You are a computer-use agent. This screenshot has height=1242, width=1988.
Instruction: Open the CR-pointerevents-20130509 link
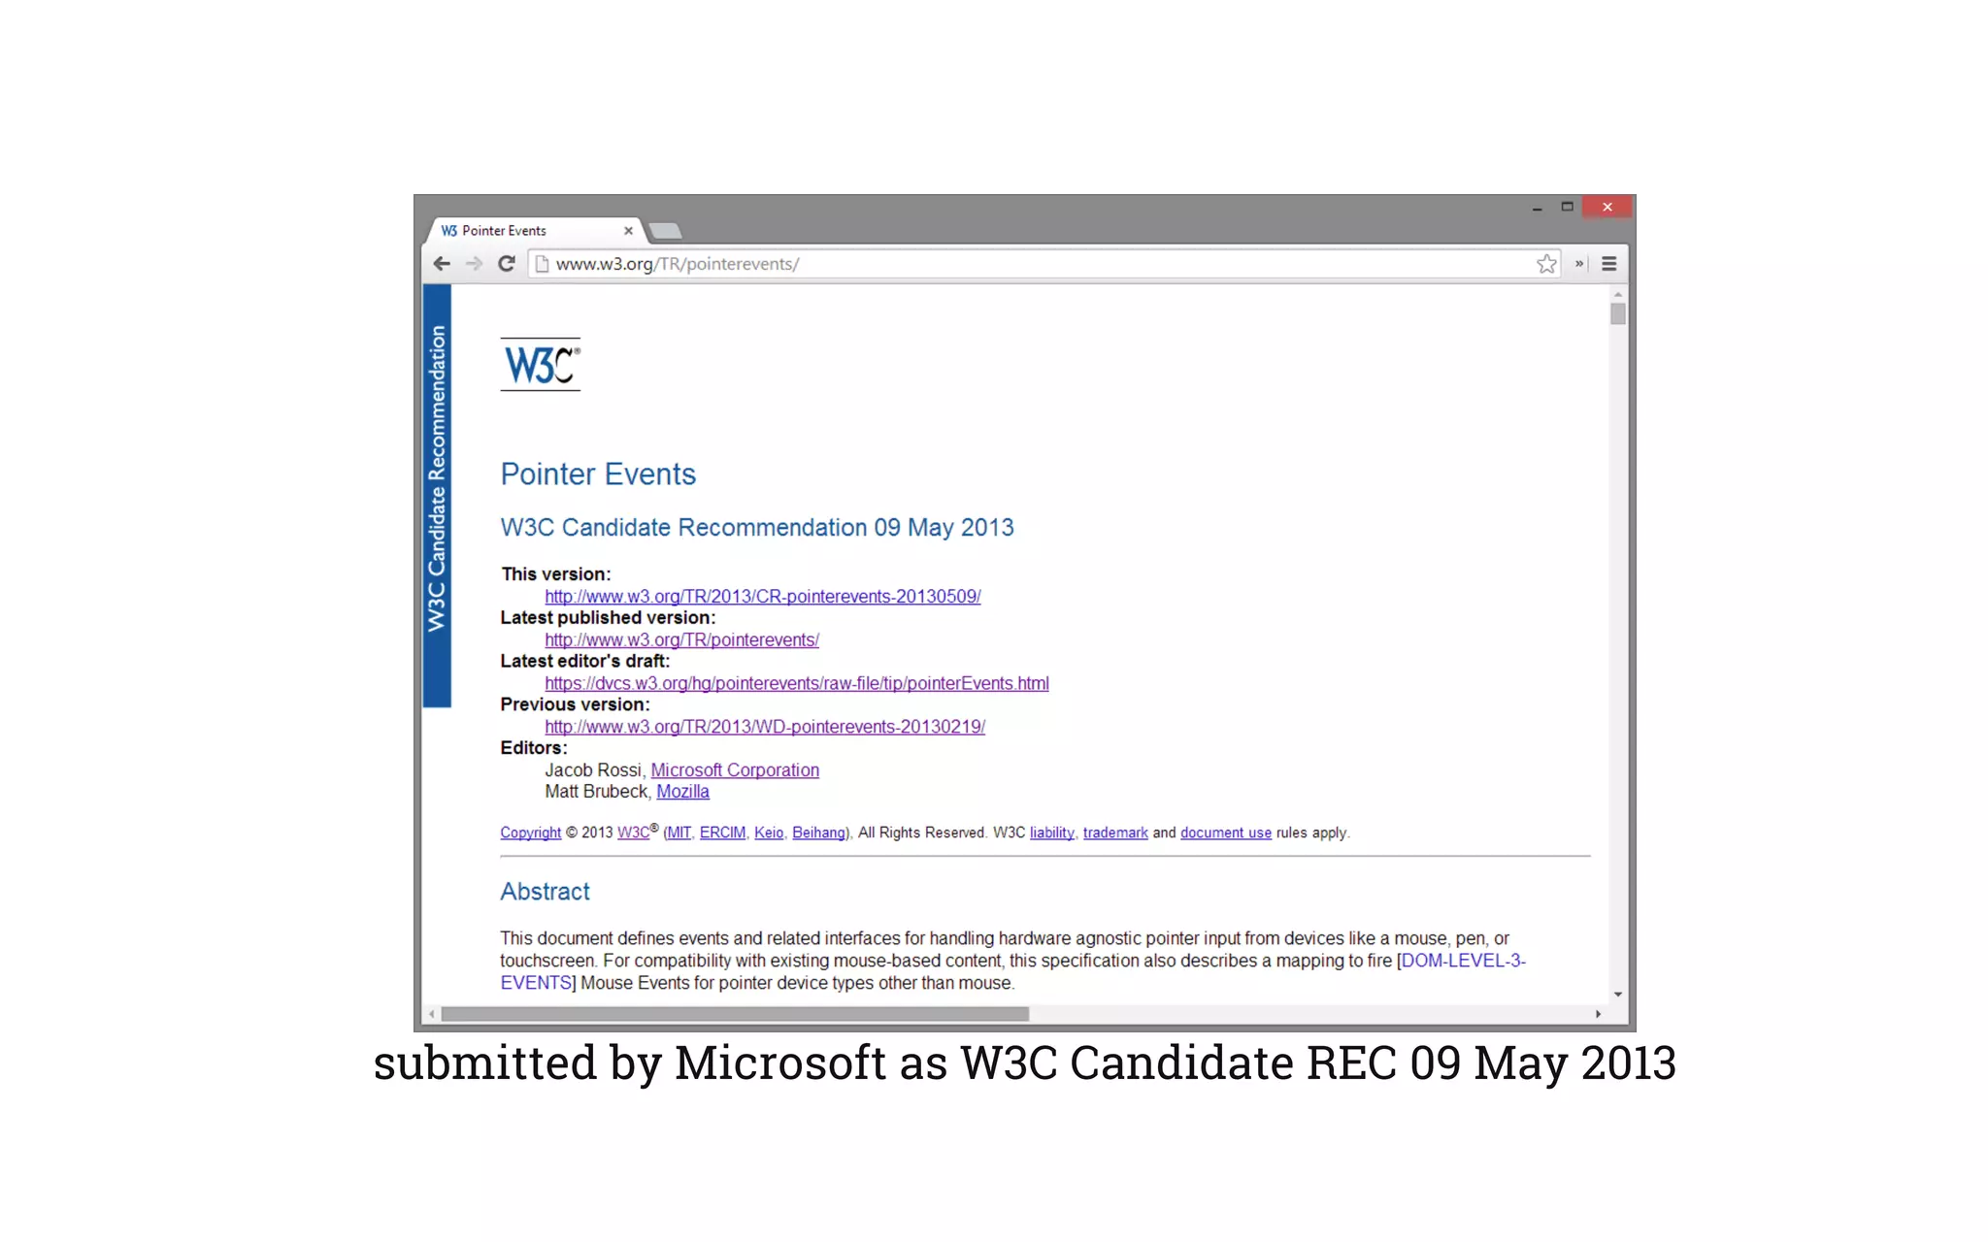[762, 597]
